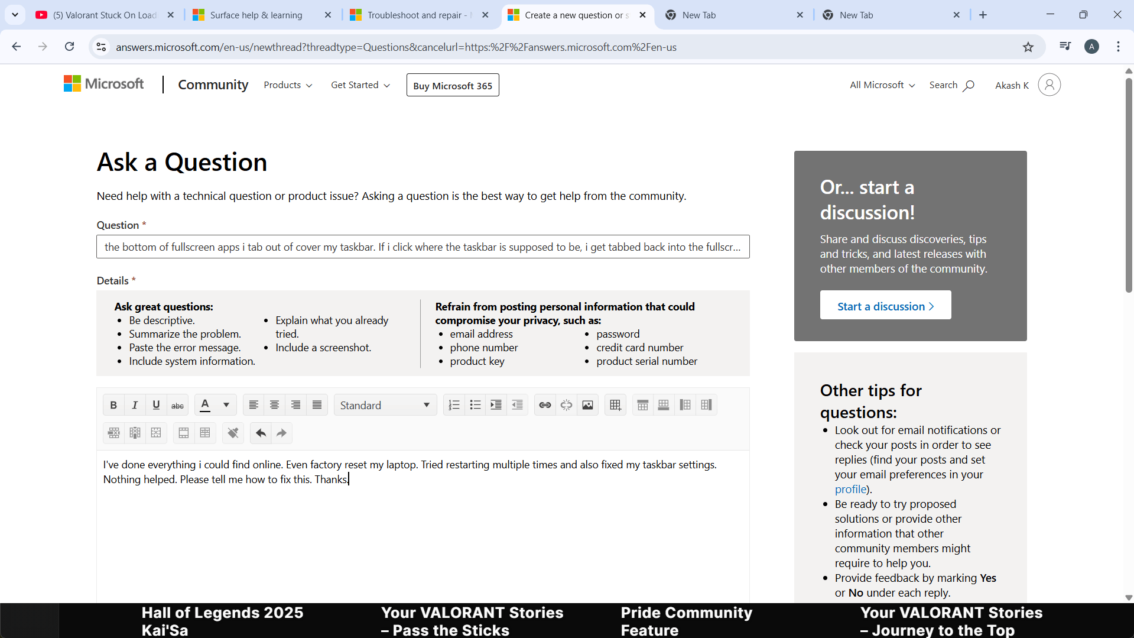
Task: Expand the Products menu
Action: point(287,85)
